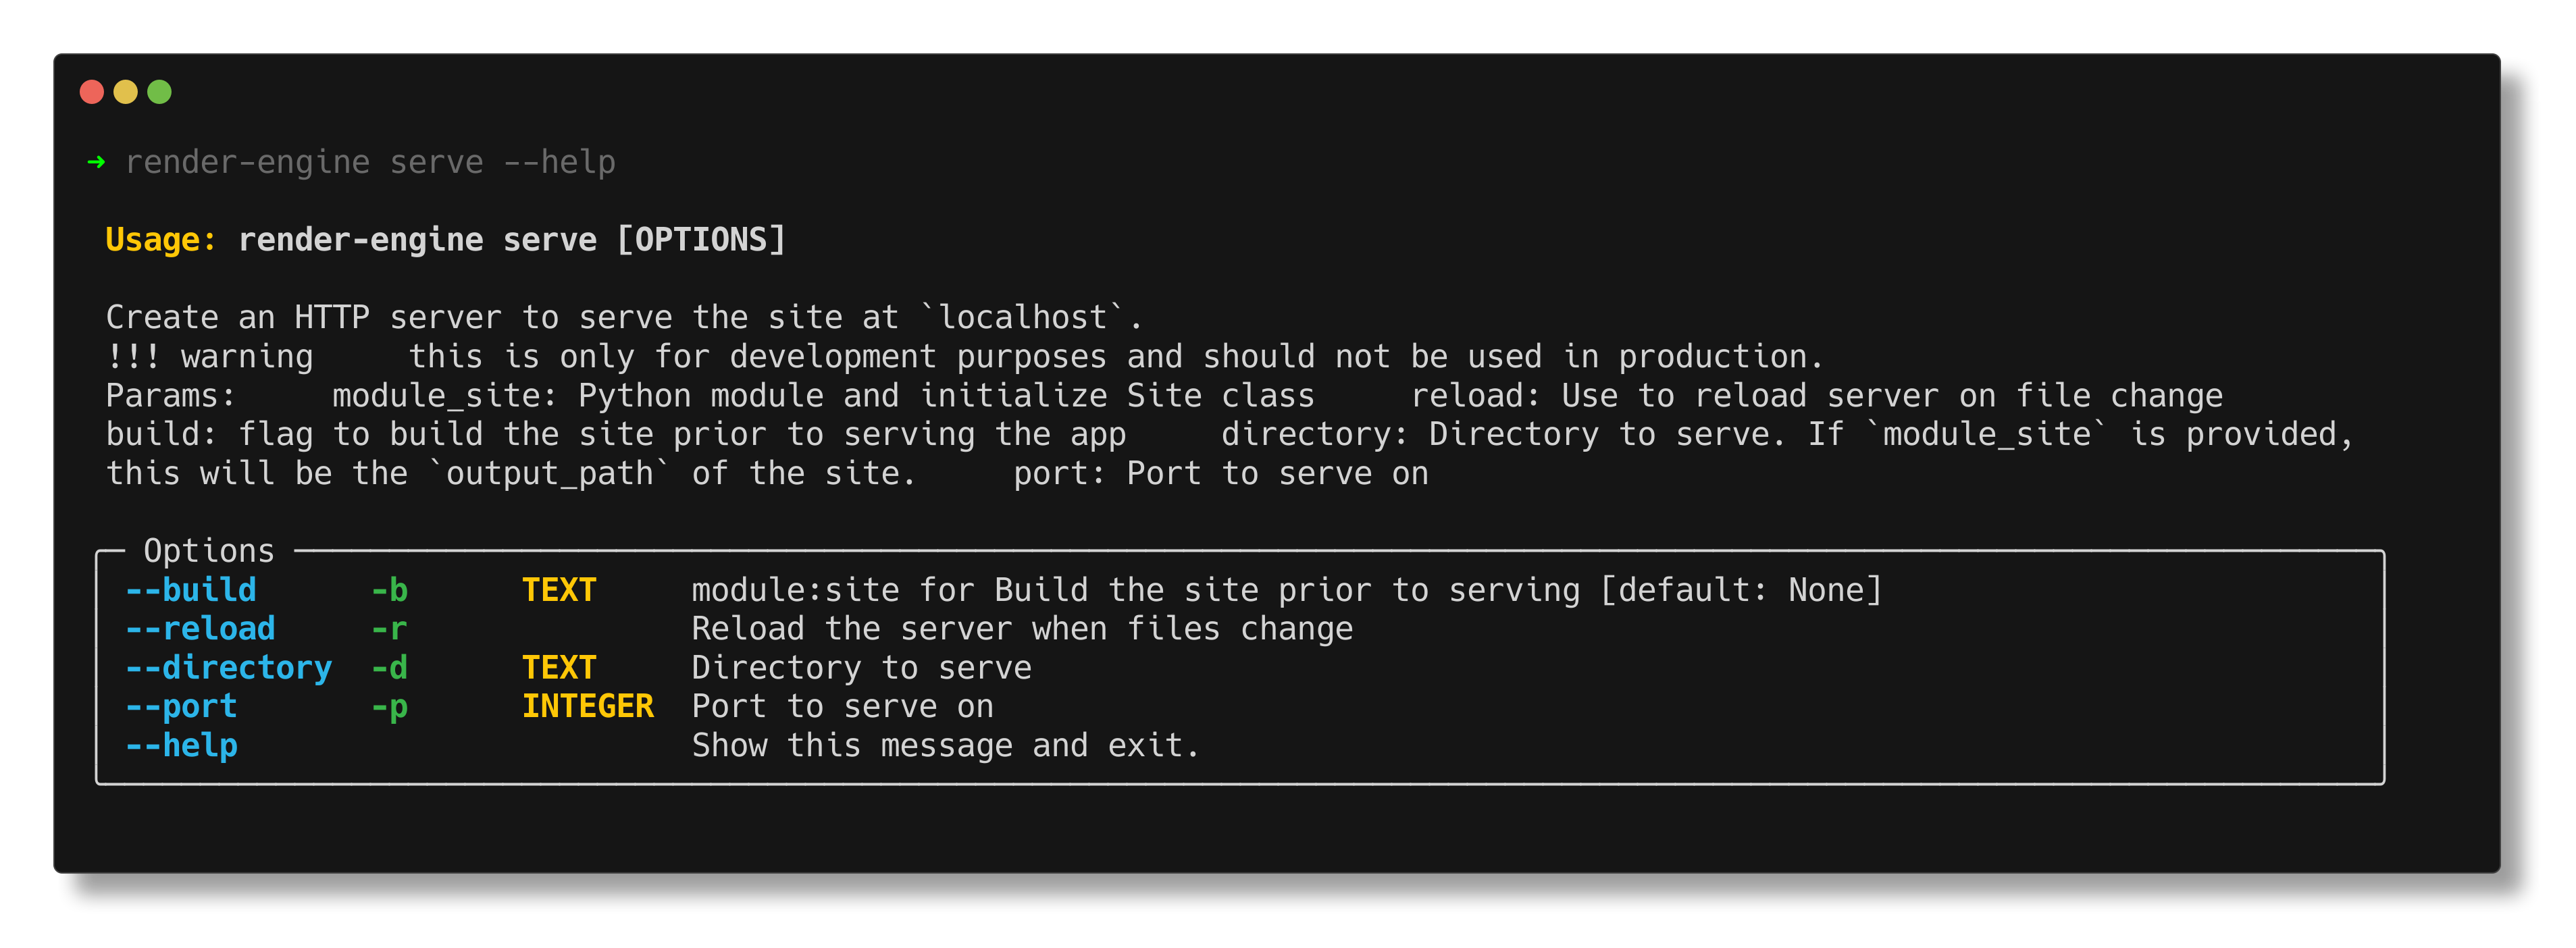Click the [OPTIONS] placeholder in usage line

tap(701, 240)
